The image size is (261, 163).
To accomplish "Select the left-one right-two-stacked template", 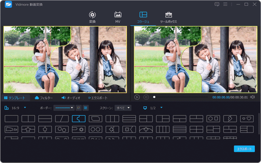I will coord(163,119).
